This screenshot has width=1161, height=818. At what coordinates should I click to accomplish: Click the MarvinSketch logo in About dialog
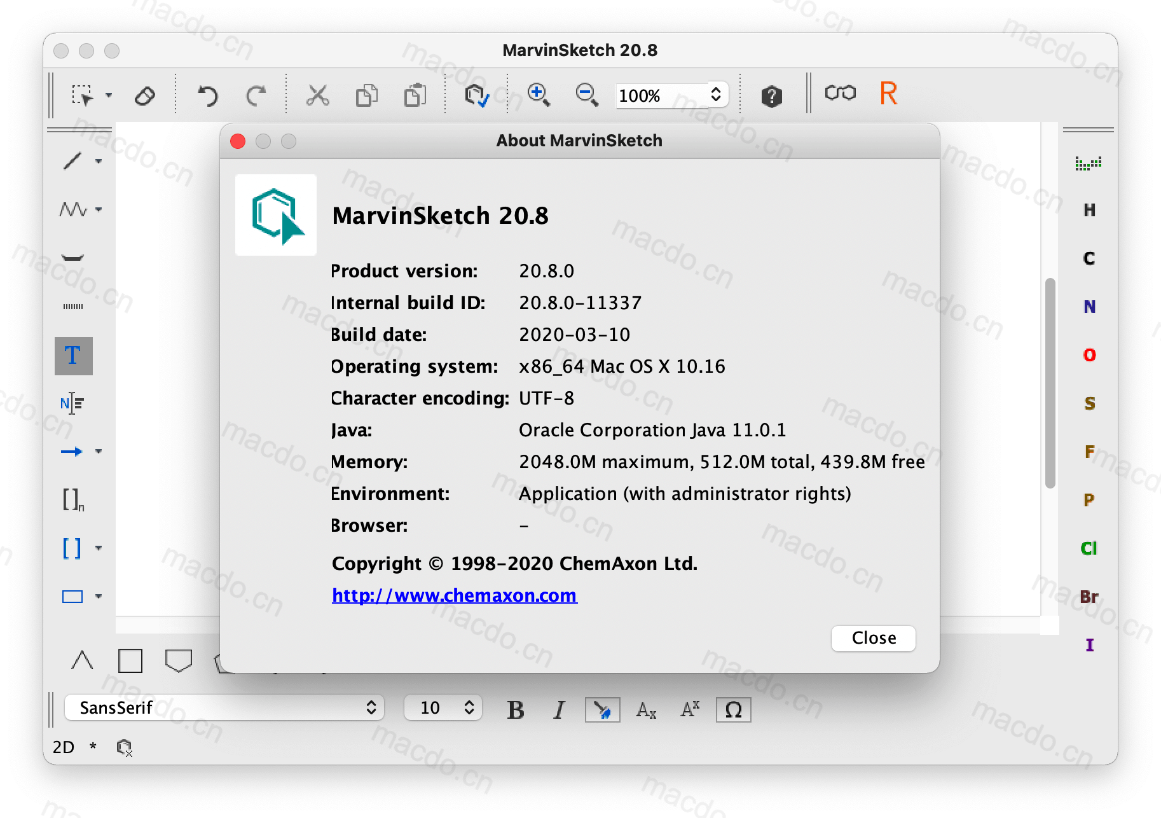click(x=276, y=215)
